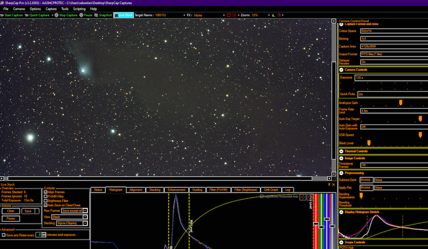Click the Analogue Gain slider handle
The height and width of the screenshot is (249, 428).
coord(401,102)
